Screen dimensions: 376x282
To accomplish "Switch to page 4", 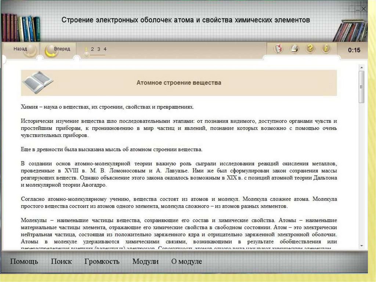I will pyautogui.click(x=105, y=49).
